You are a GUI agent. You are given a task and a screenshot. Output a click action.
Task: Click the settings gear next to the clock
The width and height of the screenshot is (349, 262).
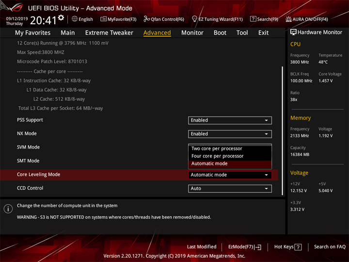(x=61, y=17)
